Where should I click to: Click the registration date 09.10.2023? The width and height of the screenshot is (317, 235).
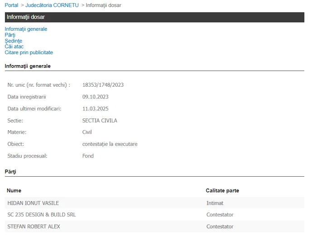pos(95,97)
